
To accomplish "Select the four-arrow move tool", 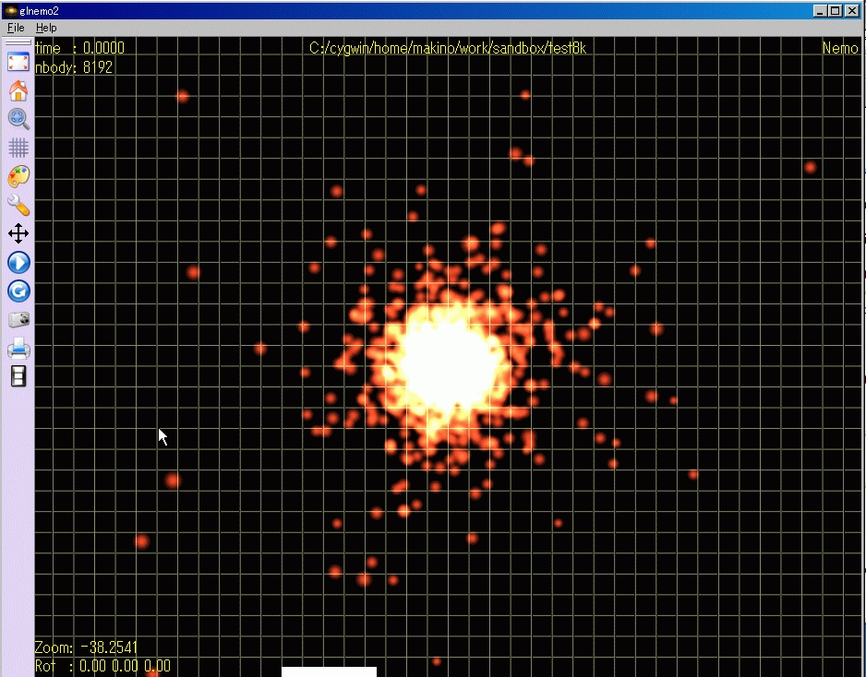I will [x=18, y=233].
